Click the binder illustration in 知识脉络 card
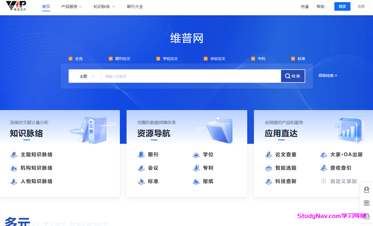Image resolution: width=373 pixels, height=226 pixels. pyautogui.click(x=93, y=130)
